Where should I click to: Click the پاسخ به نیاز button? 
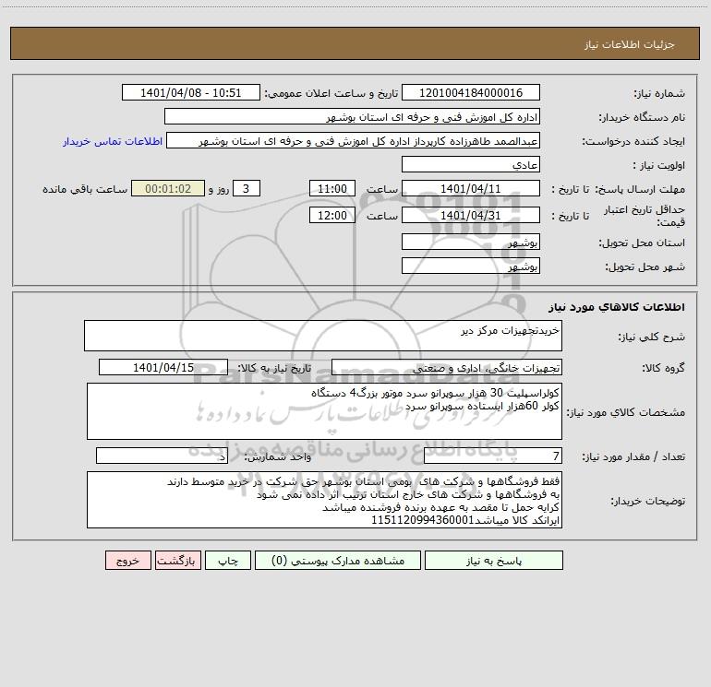click(493, 560)
